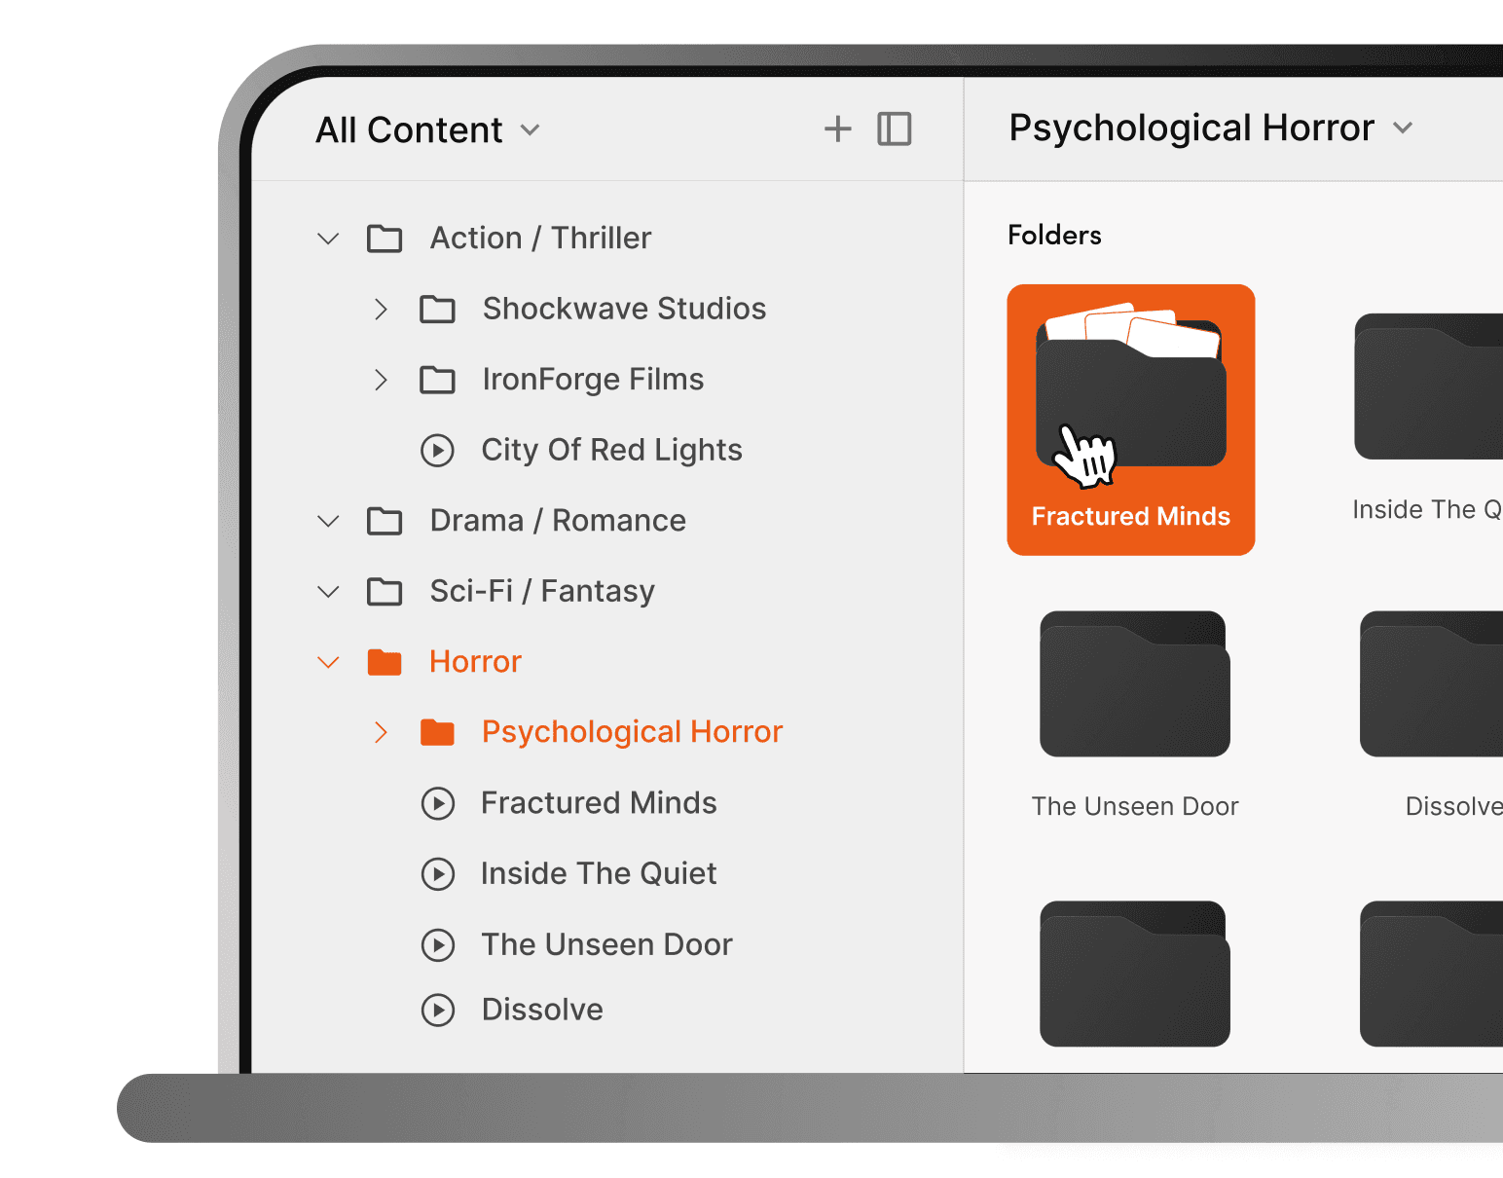Click the plus icon to add content
The width and height of the screenshot is (1503, 1178).
point(837,129)
